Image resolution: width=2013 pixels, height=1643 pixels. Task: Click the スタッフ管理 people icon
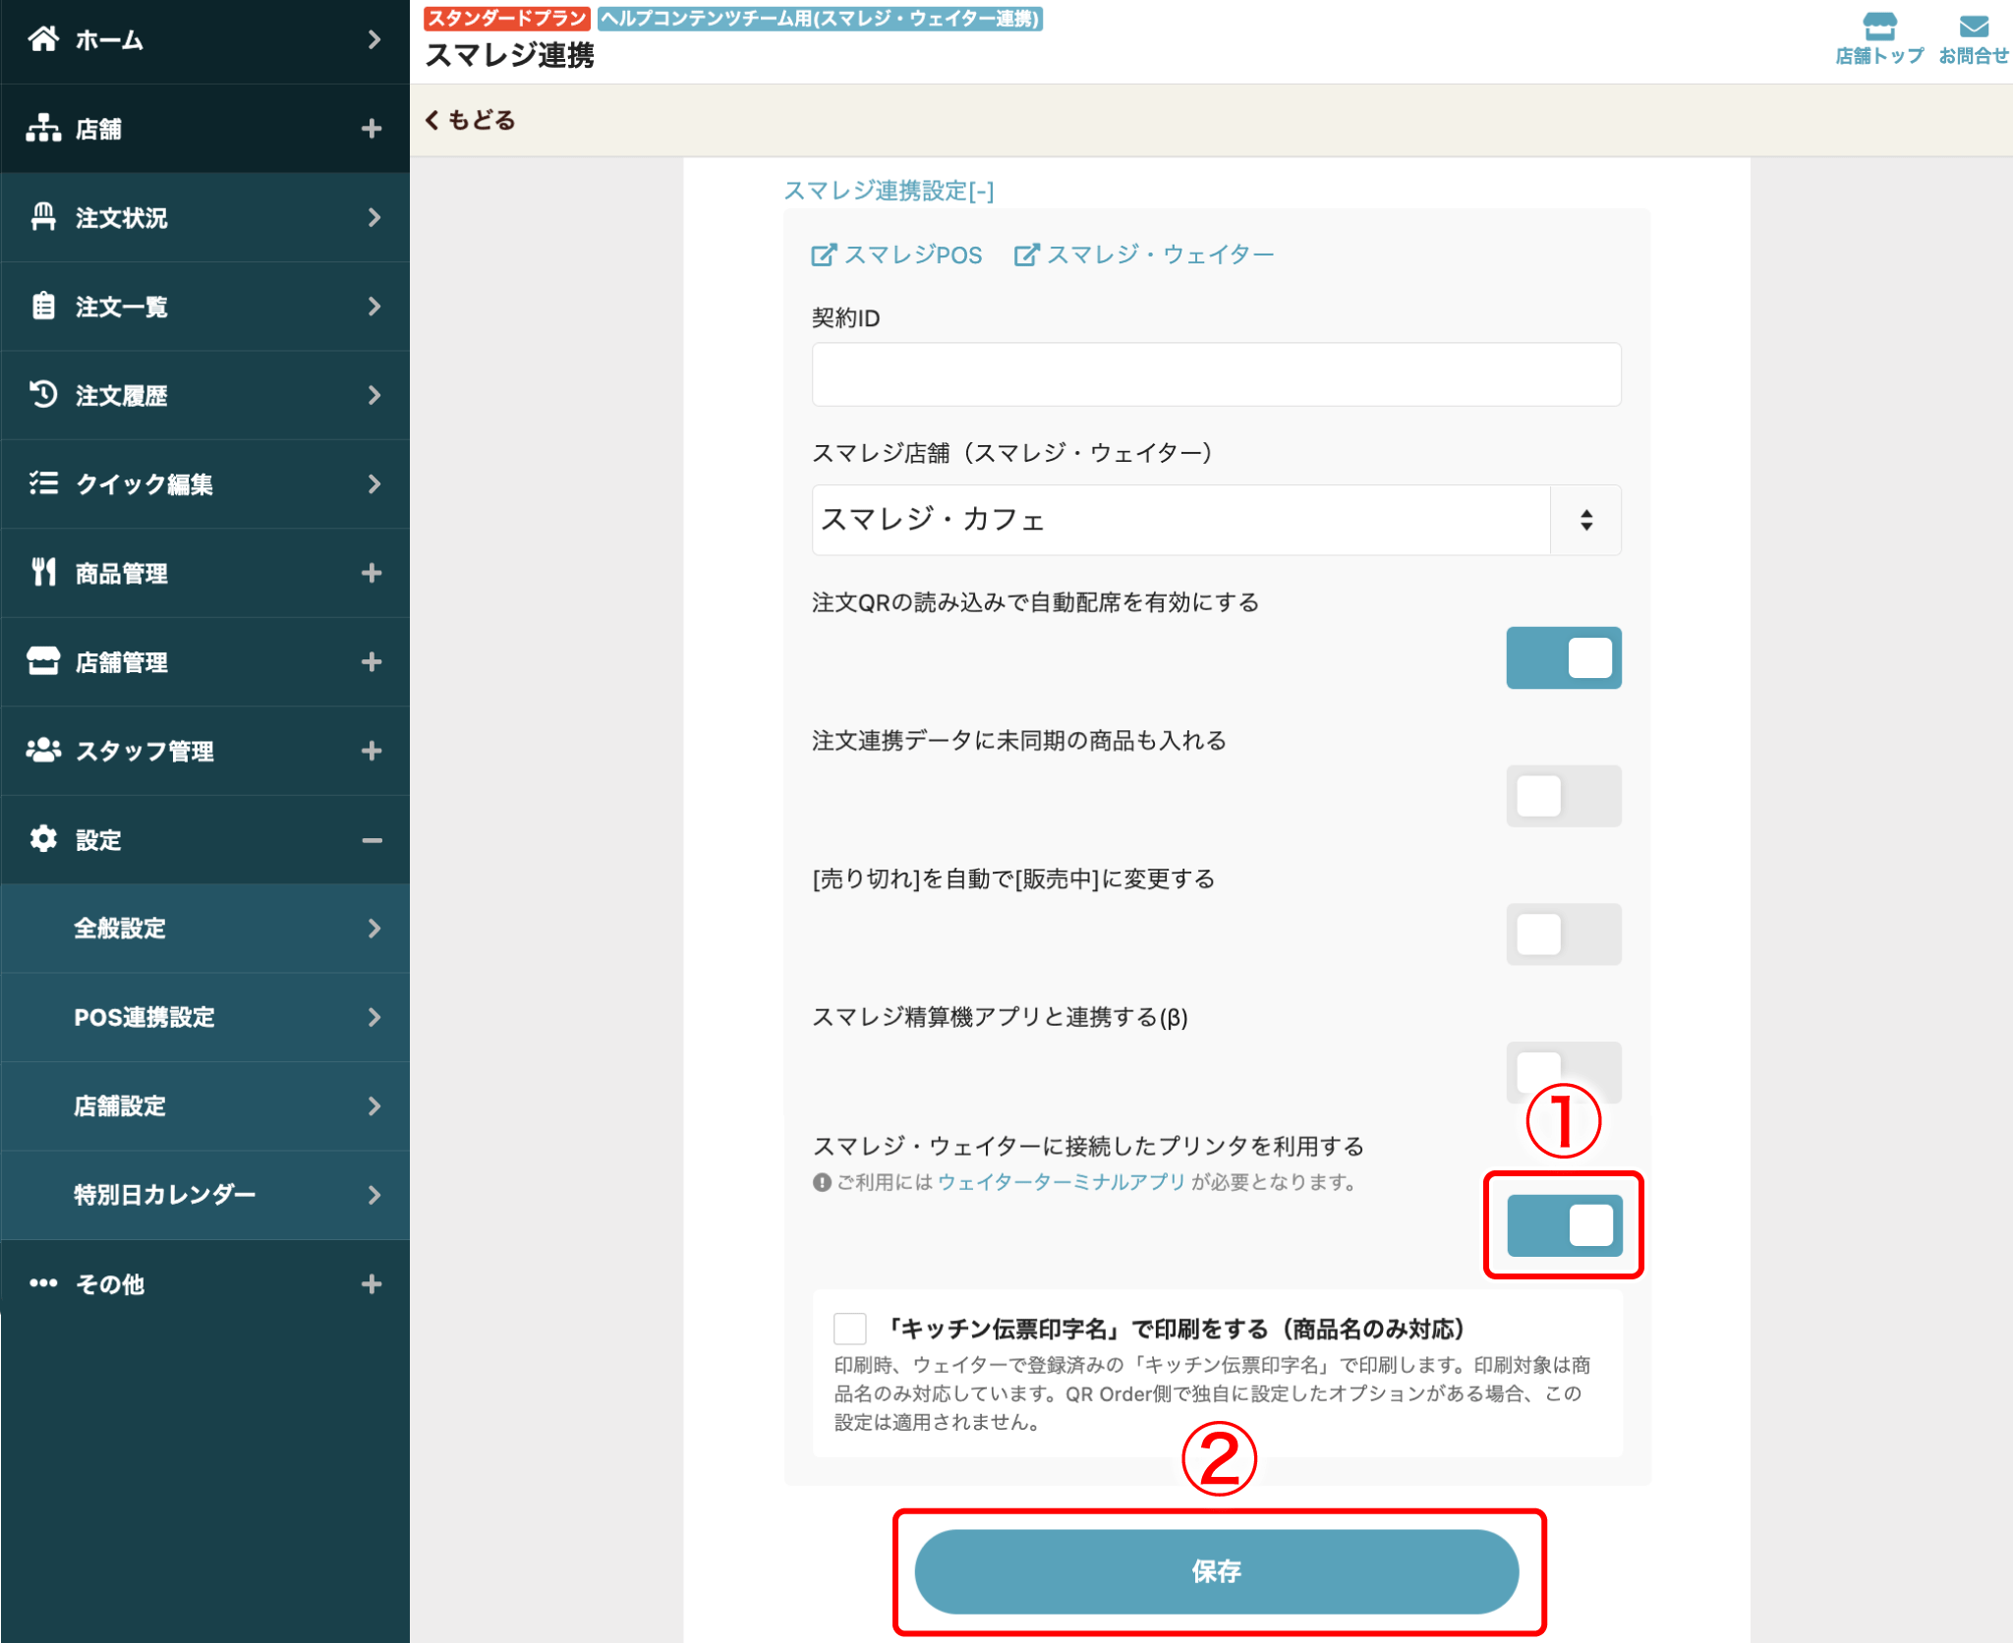(x=43, y=750)
